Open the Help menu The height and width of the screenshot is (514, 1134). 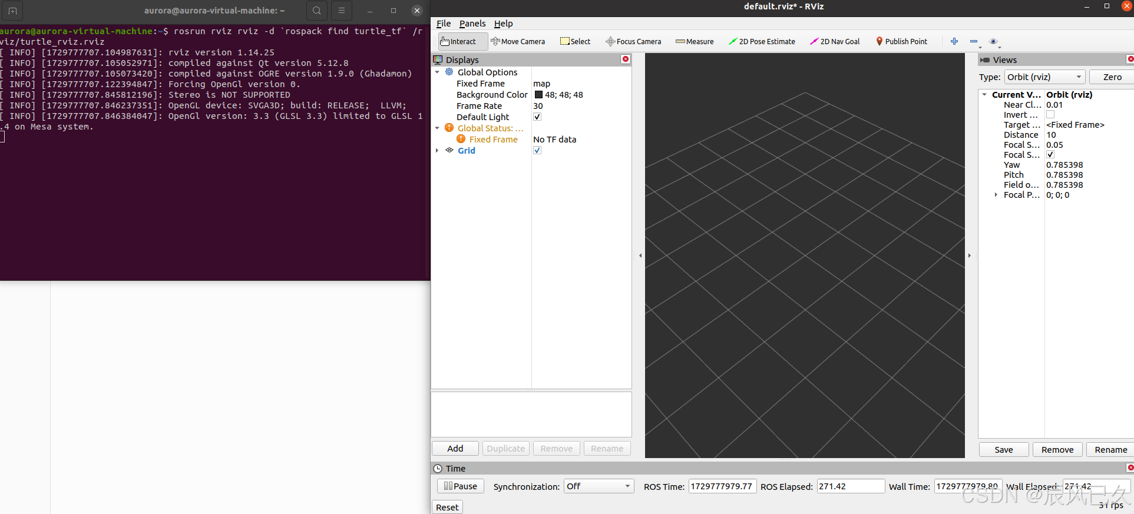503,24
